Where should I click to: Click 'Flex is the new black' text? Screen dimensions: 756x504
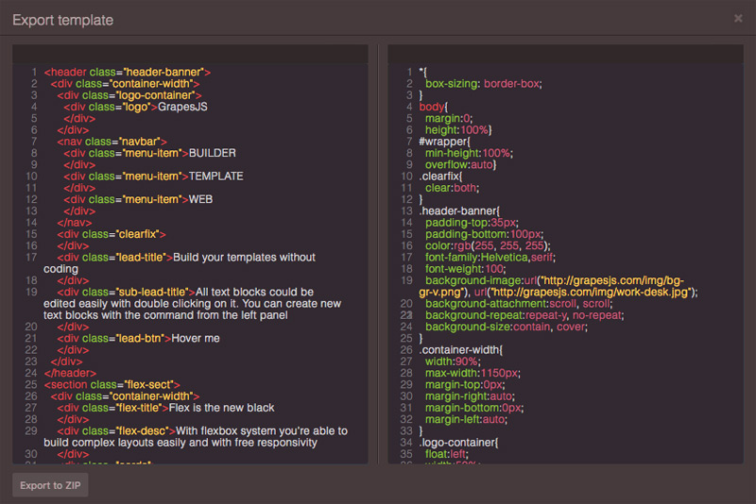(x=221, y=408)
